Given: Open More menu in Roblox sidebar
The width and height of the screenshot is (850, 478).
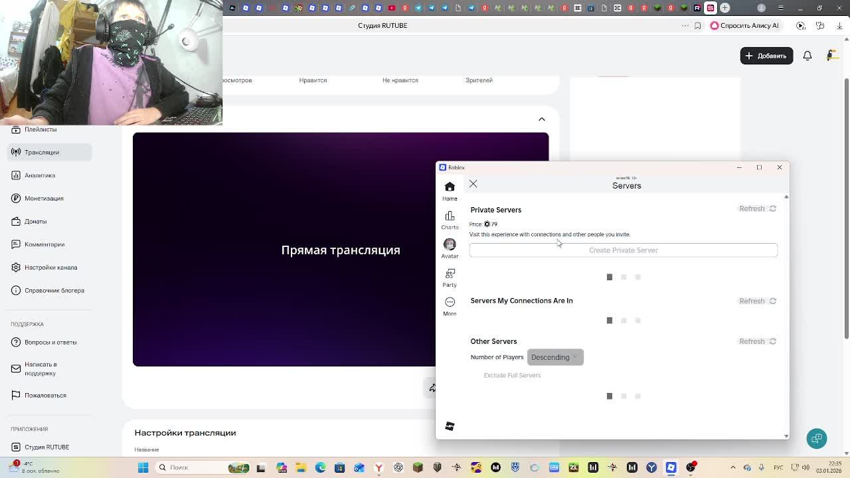Looking at the screenshot, I should 450,306.
